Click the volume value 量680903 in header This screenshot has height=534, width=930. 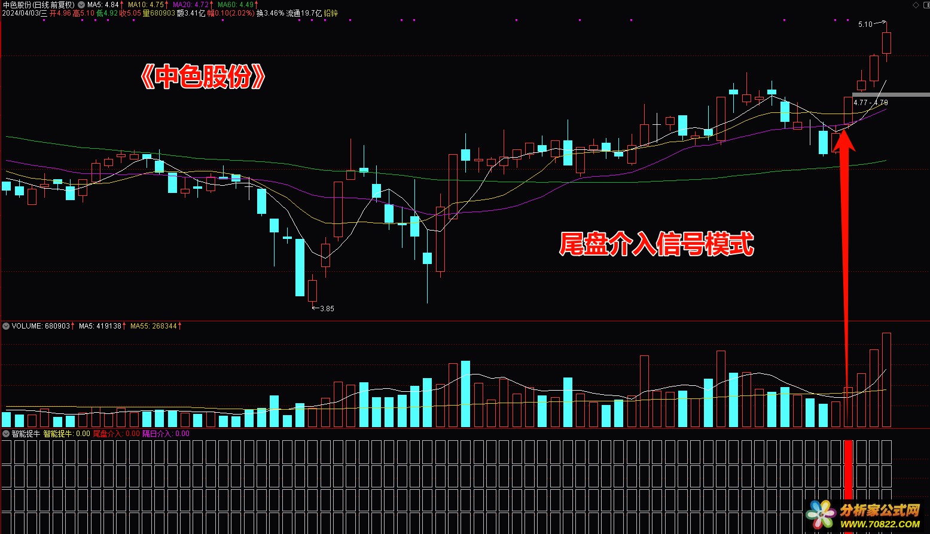tap(159, 13)
